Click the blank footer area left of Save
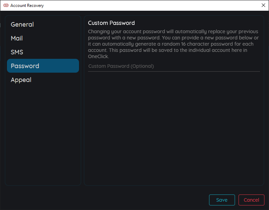The height and width of the screenshot is (210, 269). 105,200
